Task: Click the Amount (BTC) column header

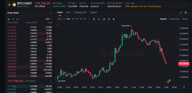Action: (31, 23)
